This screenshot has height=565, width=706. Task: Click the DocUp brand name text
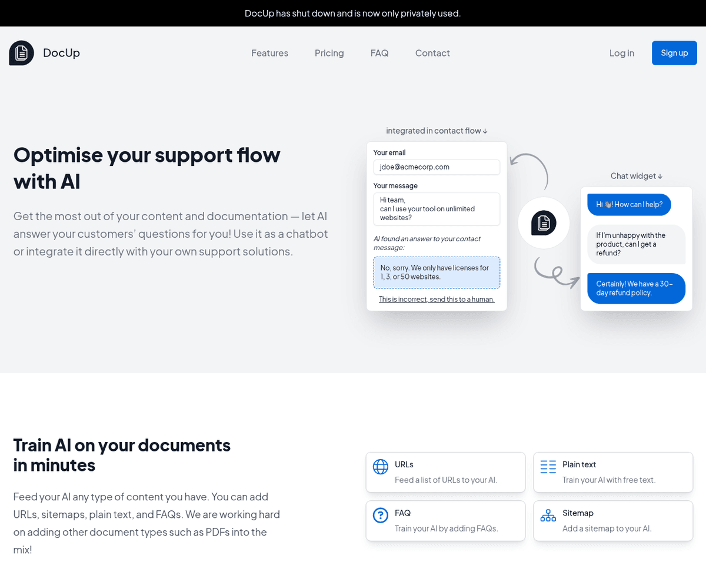(x=61, y=53)
